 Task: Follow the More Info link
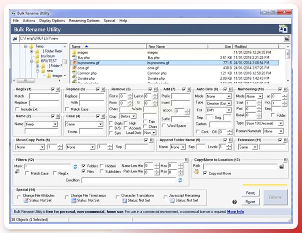235,212
